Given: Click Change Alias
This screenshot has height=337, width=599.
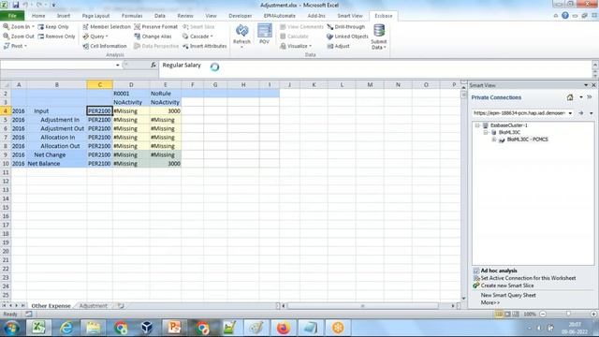Looking at the screenshot, I should [153, 37].
